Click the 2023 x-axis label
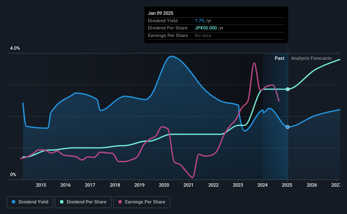 [238, 185]
